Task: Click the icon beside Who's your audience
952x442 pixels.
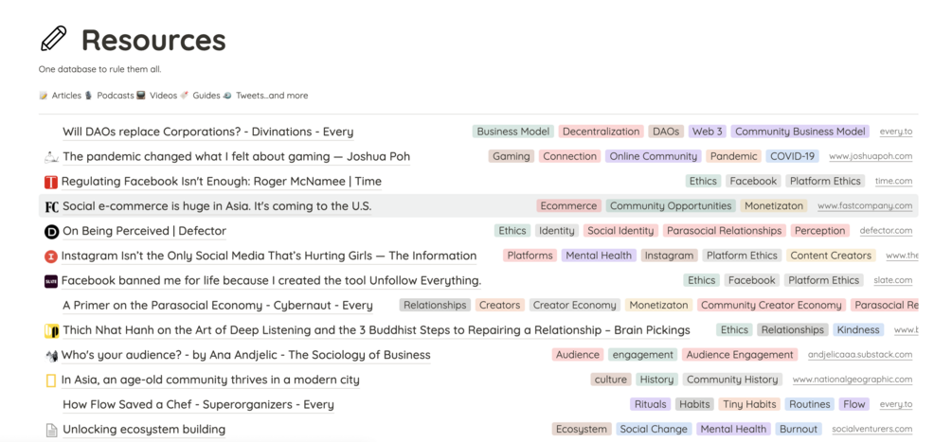Action: pyautogui.click(x=51, y=356)
